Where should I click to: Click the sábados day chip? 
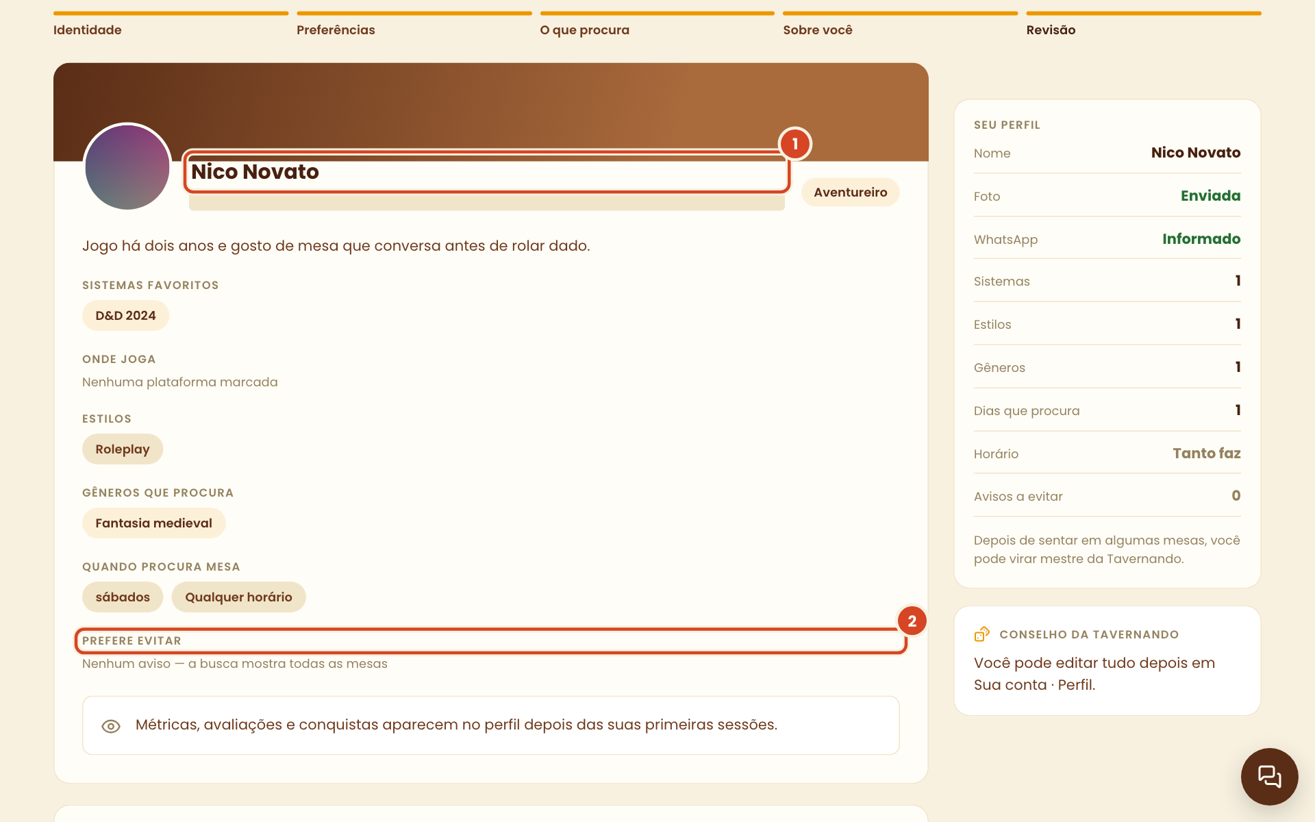pyautogui.click(x=123, y=597)
